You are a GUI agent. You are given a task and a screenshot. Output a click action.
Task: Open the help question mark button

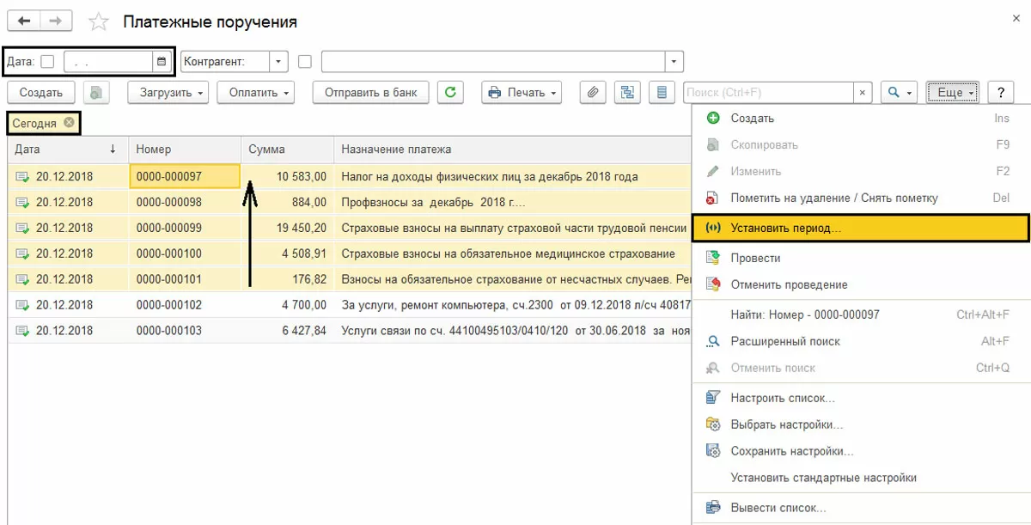coord(1001,93)
